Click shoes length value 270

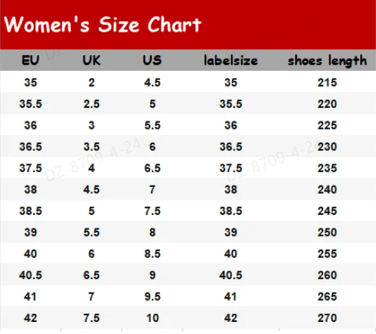click(327, 318)
